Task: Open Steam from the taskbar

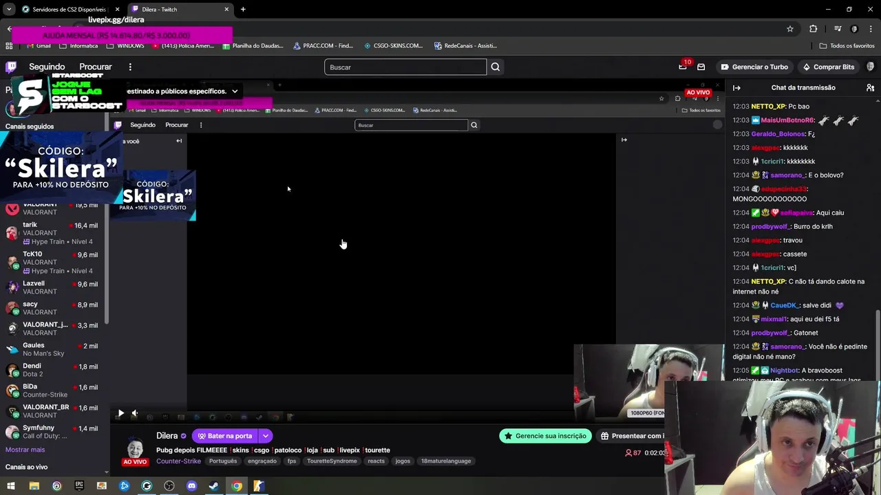Action: pyautogui.click(x=214, y=486)
